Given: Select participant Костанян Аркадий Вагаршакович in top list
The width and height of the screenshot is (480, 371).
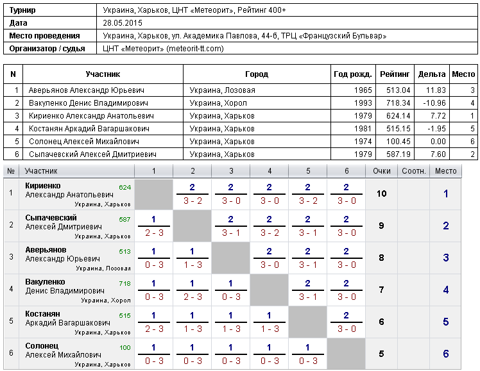Looking at the screenshot, I should (x=89, y=129).
